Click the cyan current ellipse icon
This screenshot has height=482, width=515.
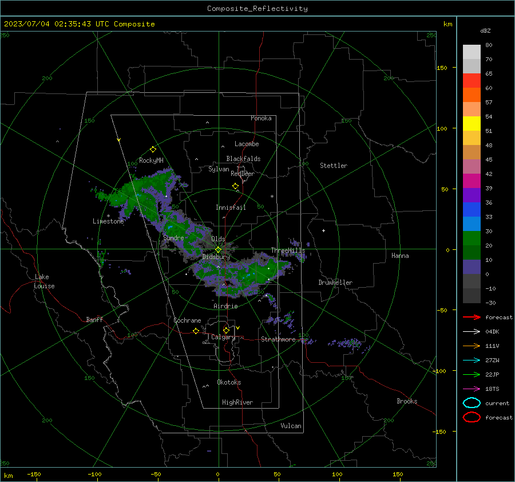472,403
